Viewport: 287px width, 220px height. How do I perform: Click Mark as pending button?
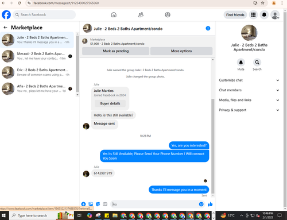(x=115, y=51)
